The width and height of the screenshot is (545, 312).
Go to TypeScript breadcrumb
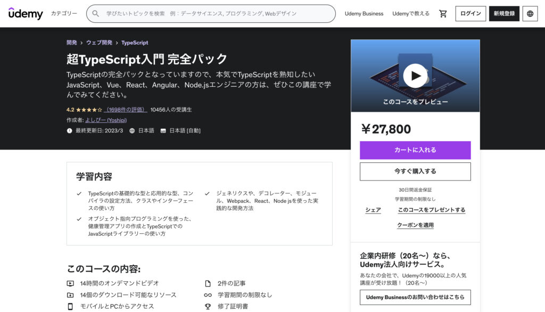(x=135, y=43)
